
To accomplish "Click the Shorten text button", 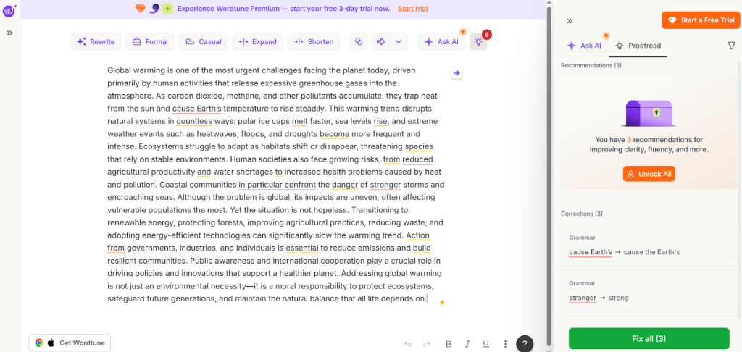I will 314,41.
